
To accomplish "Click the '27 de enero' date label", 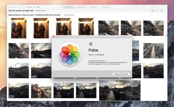I will click(x=69, y=15).
